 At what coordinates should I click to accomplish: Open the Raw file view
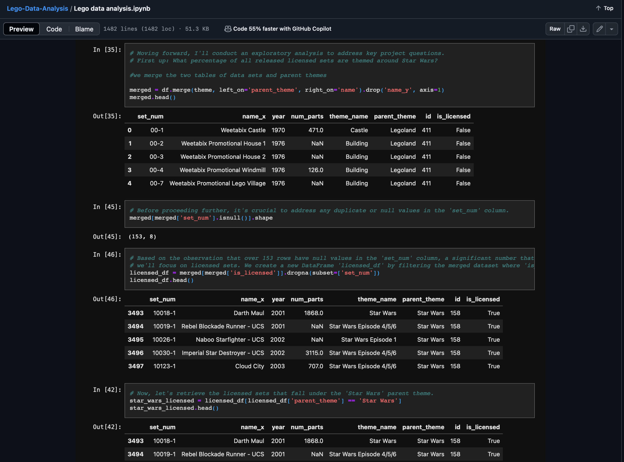[555, 29]
